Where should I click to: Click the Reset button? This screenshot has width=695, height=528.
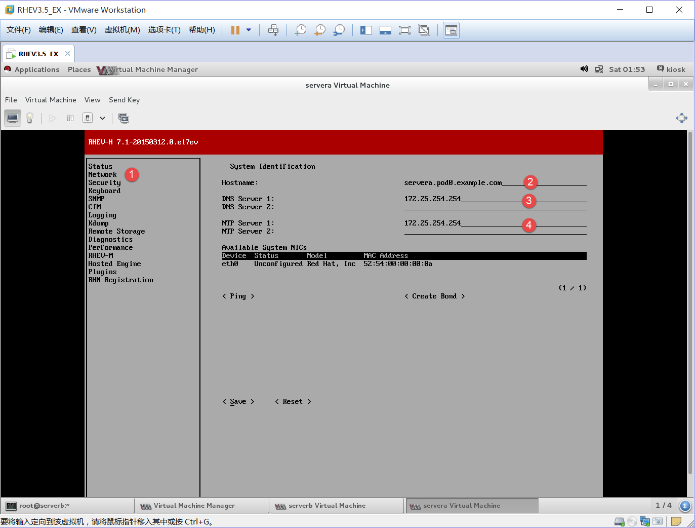[x=293, y=401]
